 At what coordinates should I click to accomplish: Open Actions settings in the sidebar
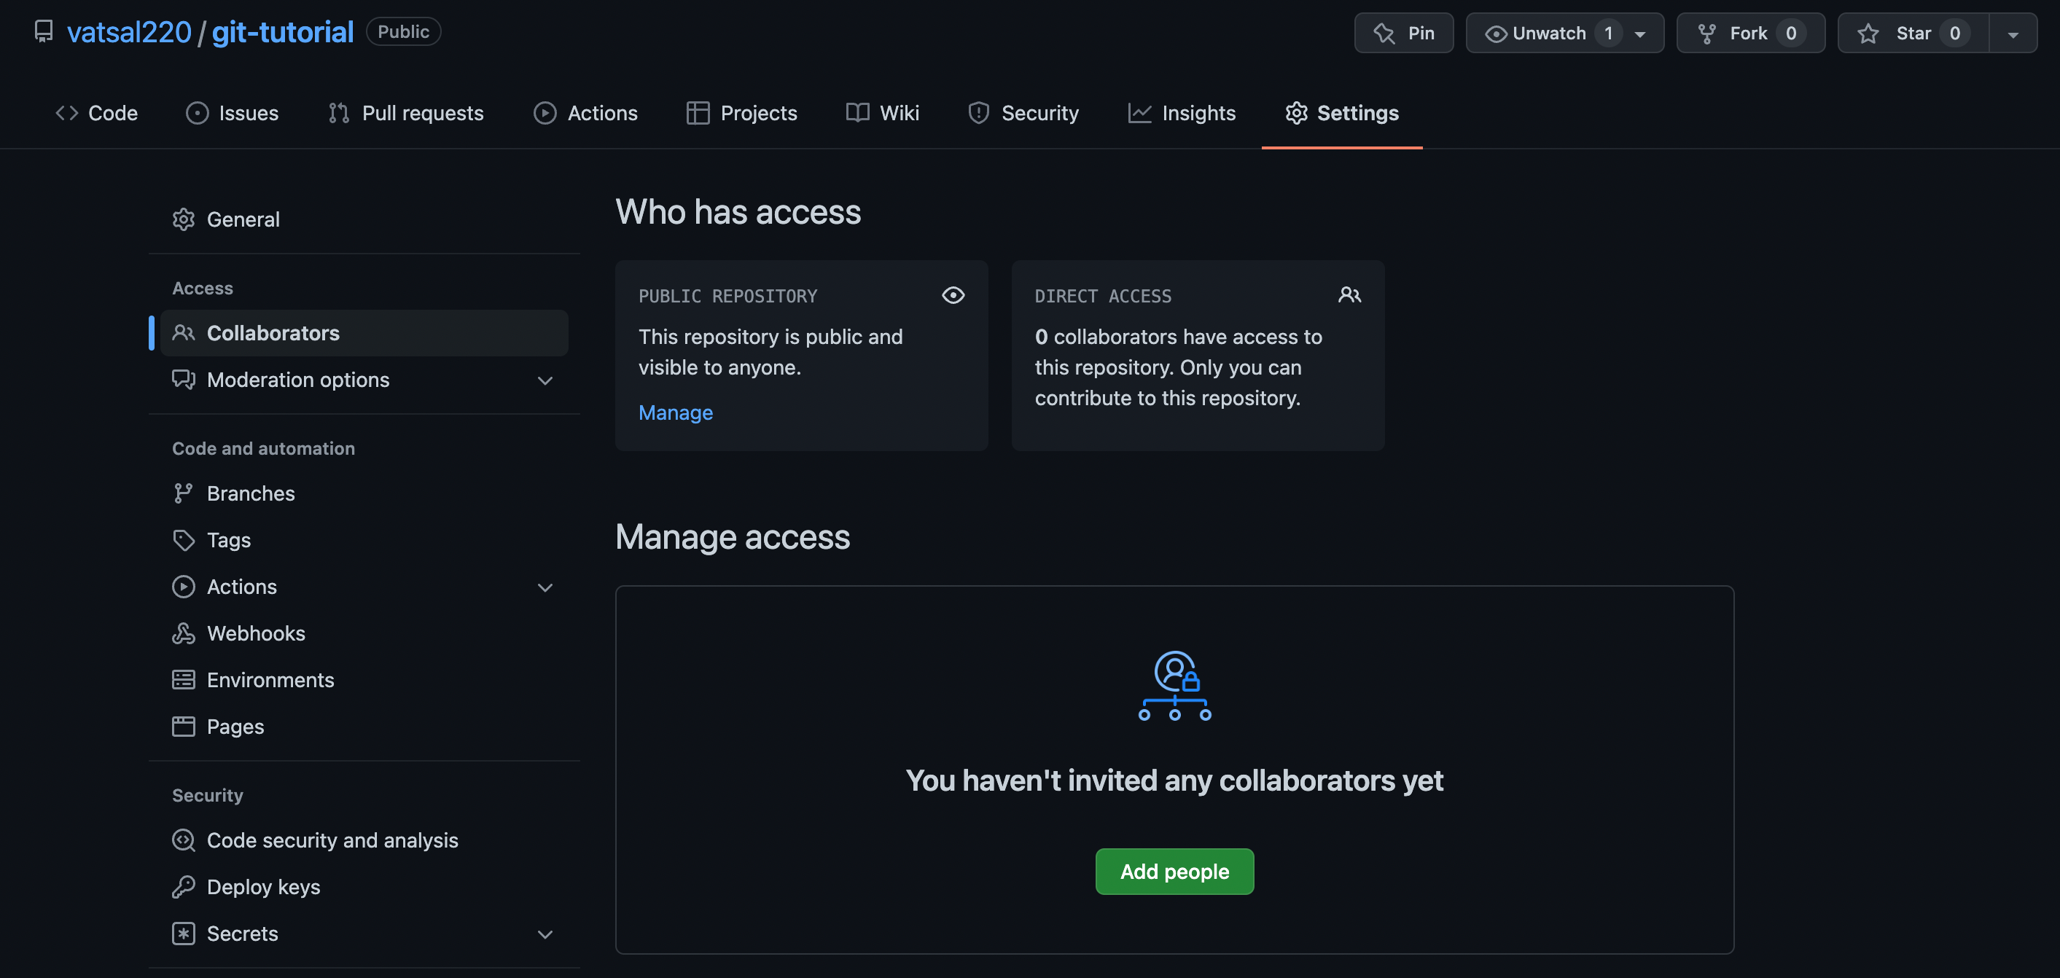pyautogui.click(x=364, y=586)
